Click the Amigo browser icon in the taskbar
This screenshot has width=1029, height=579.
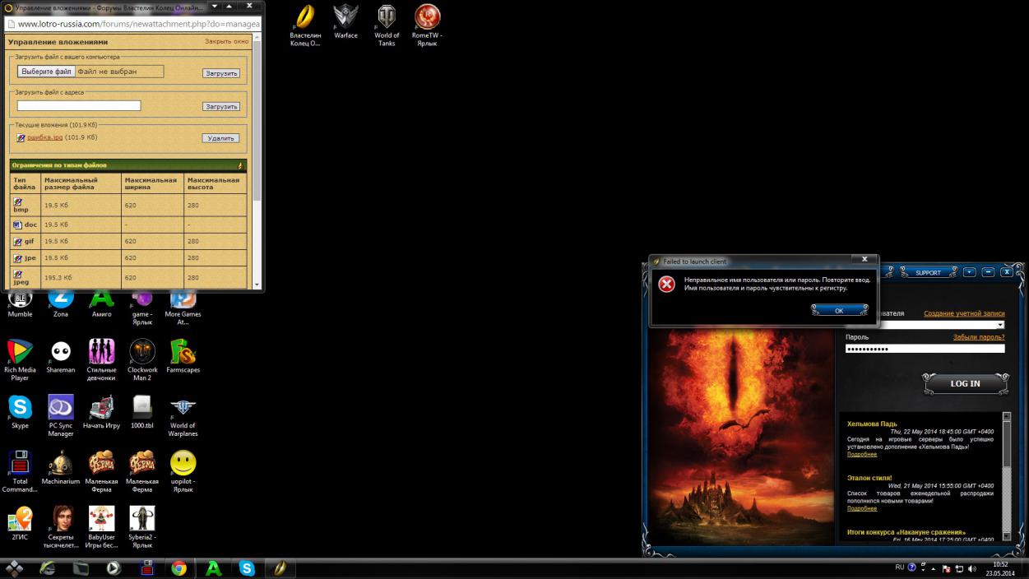coord(213,568)
